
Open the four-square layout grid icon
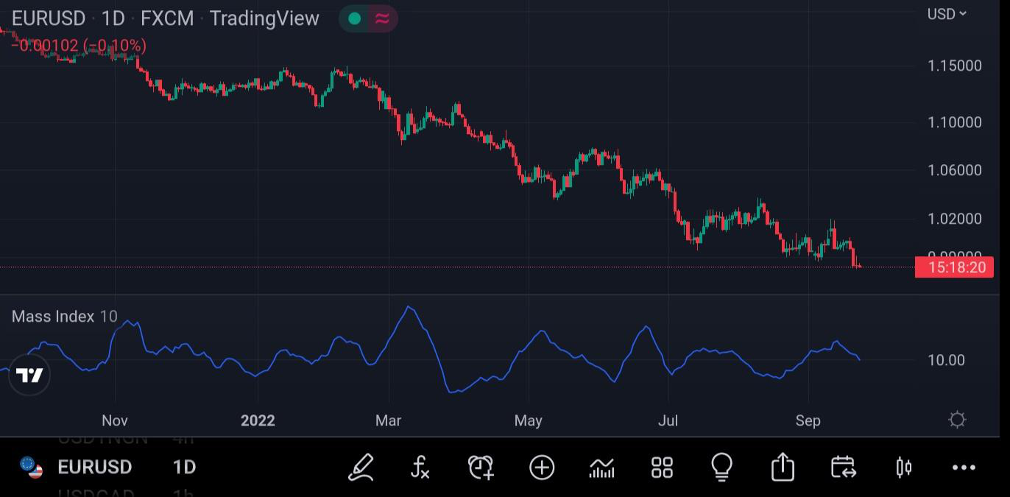pyautogui.click(x=662, y=468)
